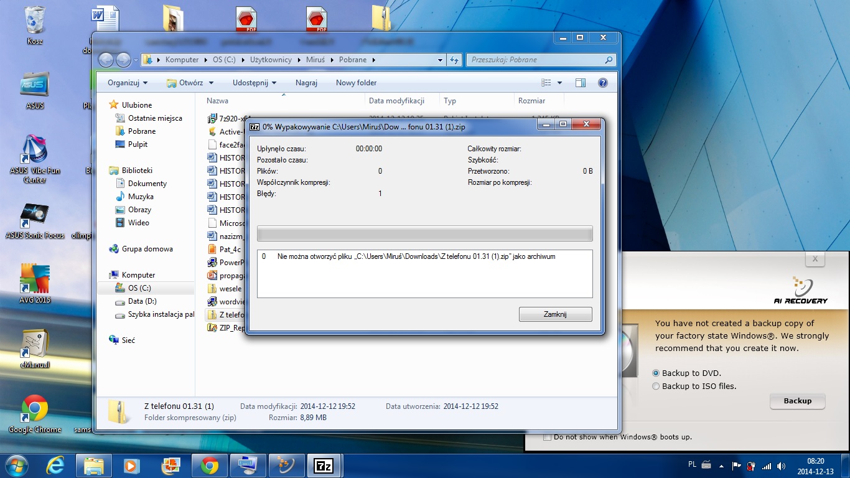
Task: Toggle the preview pane icon
Action: 580,83
